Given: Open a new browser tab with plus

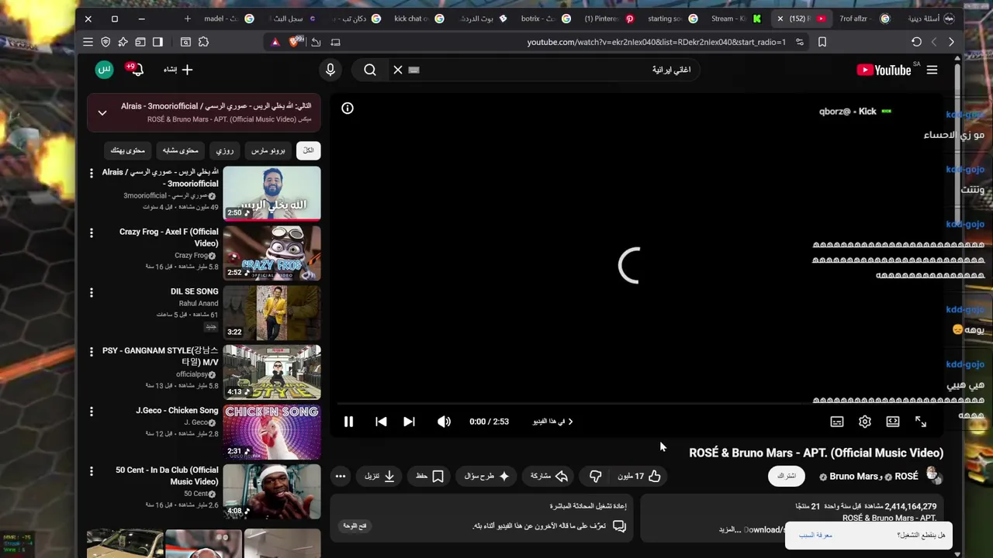Looking at the screenshot, I should (x=187, y=19).
